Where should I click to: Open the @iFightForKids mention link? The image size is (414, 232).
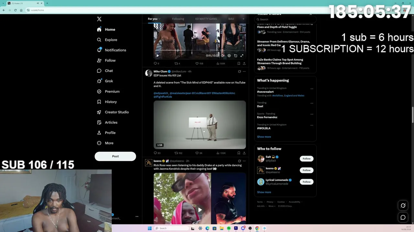[163, 97]
